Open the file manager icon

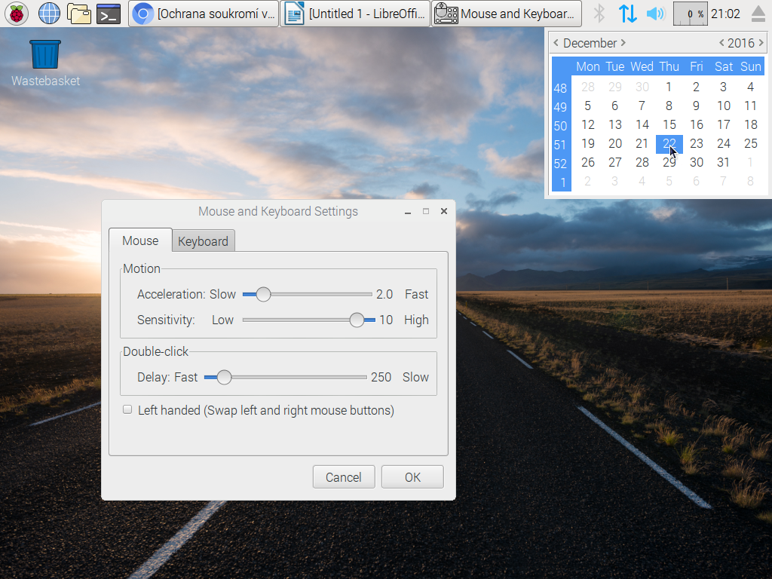(x=79, y=13)
